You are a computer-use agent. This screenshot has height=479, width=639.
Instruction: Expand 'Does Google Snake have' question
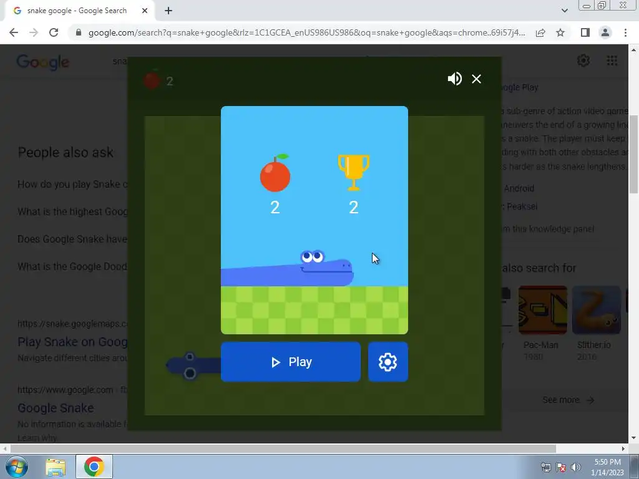72,239
